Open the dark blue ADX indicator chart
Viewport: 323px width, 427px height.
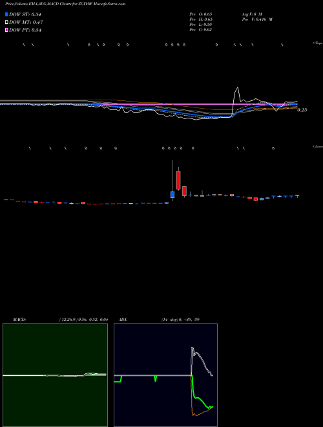tap(165, 375)
